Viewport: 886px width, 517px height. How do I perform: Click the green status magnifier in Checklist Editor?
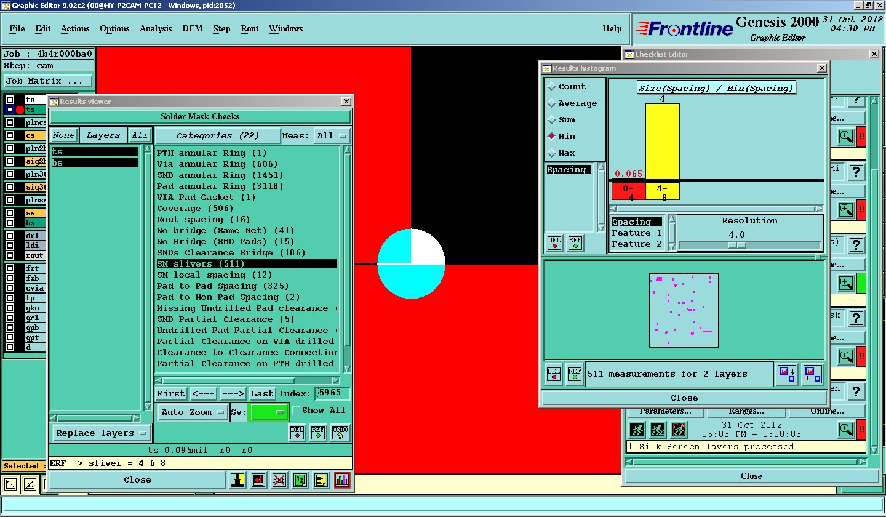[846, 283]
